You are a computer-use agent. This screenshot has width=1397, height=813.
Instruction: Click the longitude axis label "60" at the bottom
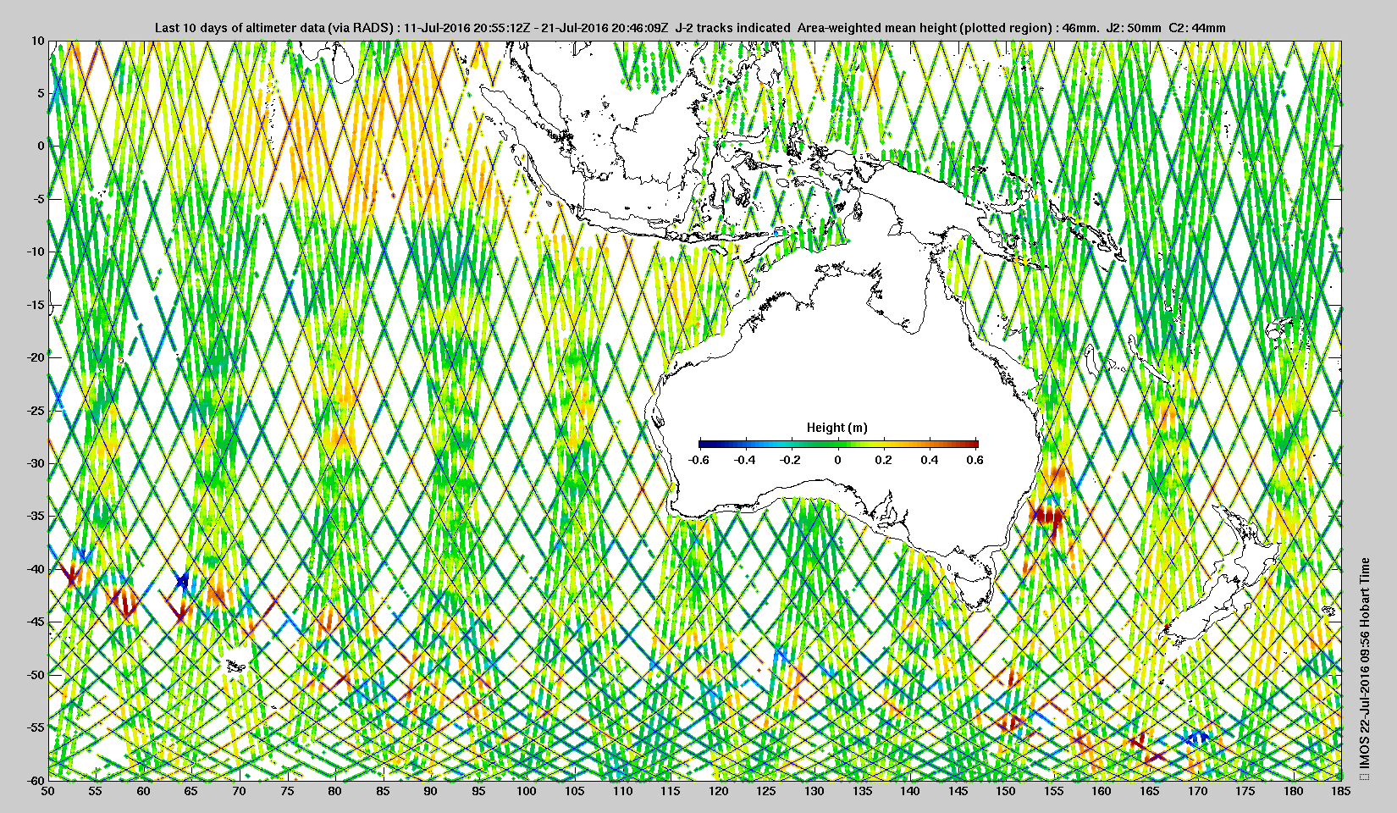tap(144, 791)
